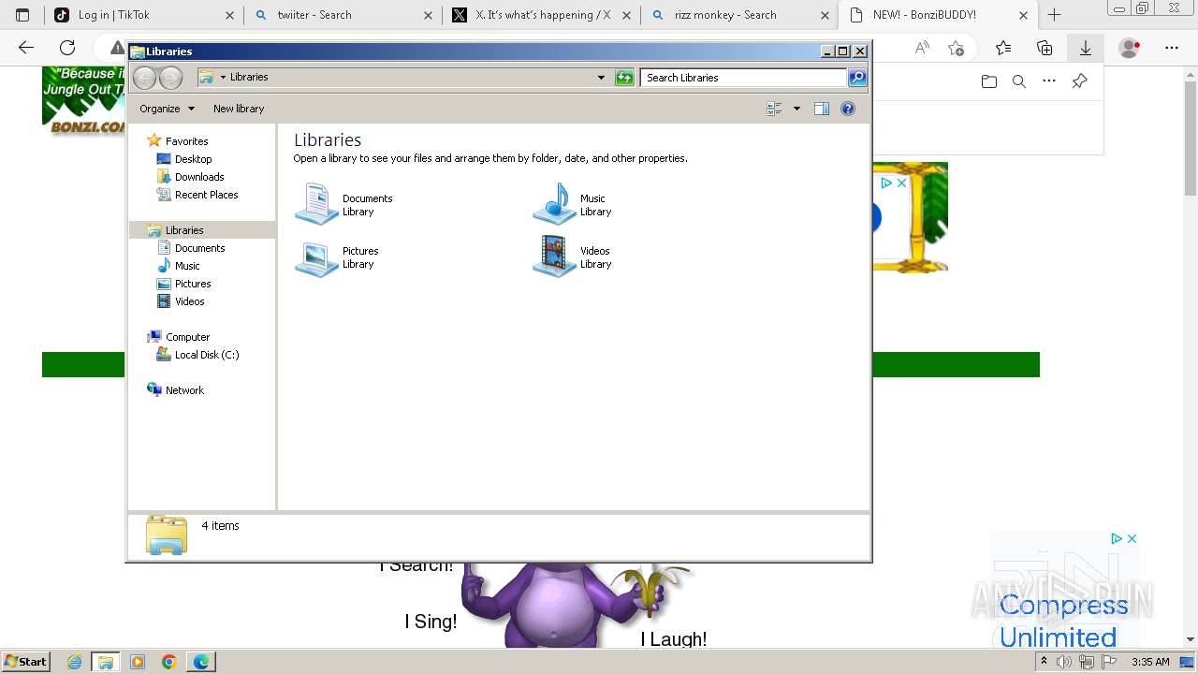Select Libraries in the navigation pane

pyautogui.click(x=184, y=230)
